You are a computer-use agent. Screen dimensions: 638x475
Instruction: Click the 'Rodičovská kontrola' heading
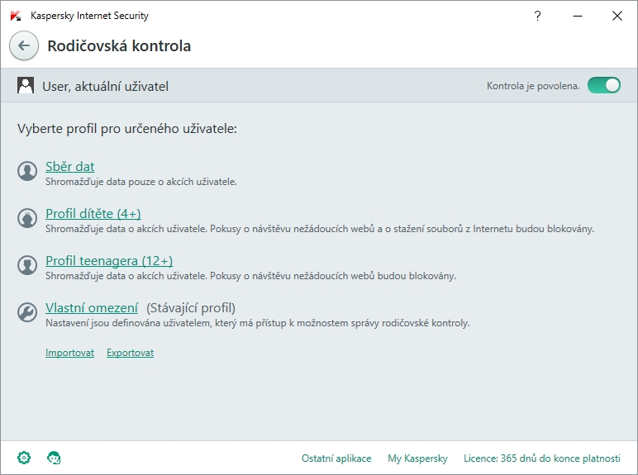tap(119, 46)
